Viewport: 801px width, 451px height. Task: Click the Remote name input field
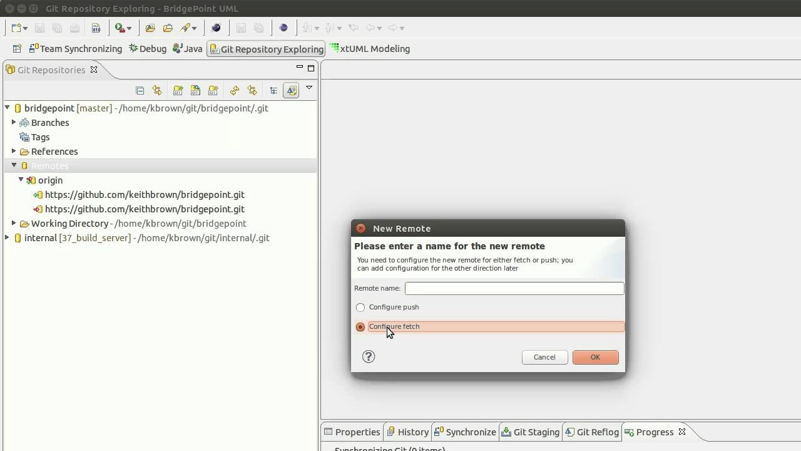tap(514, 288)
